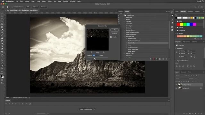Hide the Background layer eye icon

[x=176, y=88]
